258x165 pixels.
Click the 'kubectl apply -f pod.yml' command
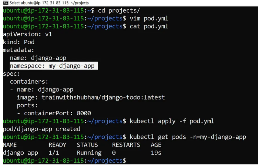click(172, 121)
